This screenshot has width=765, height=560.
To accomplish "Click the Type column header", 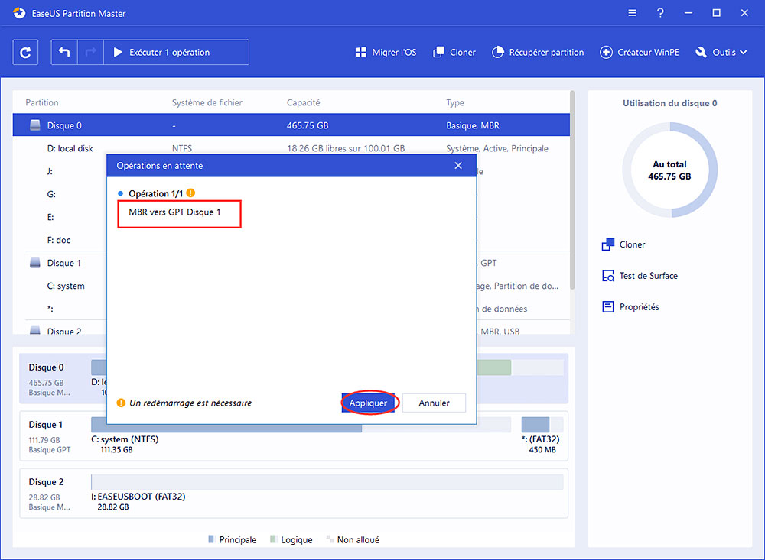I will click(454, 102).
